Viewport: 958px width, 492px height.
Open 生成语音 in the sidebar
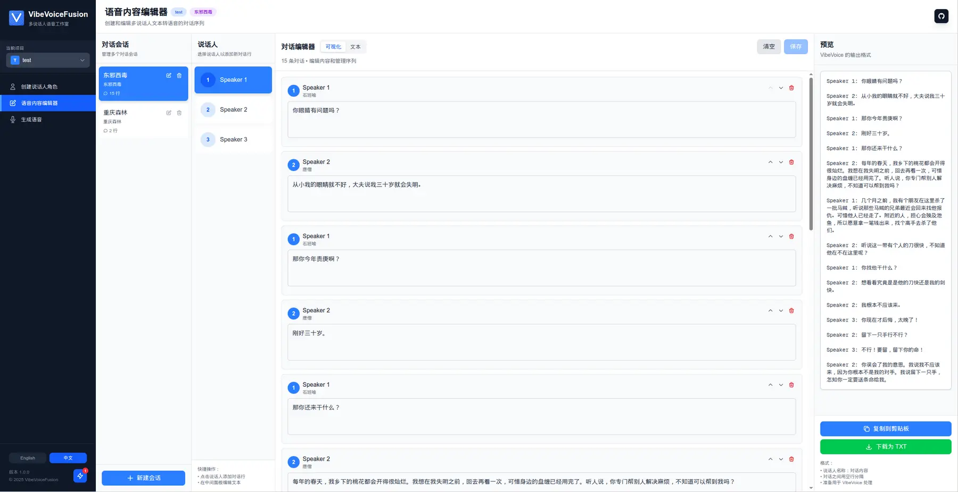pos(31,120)
